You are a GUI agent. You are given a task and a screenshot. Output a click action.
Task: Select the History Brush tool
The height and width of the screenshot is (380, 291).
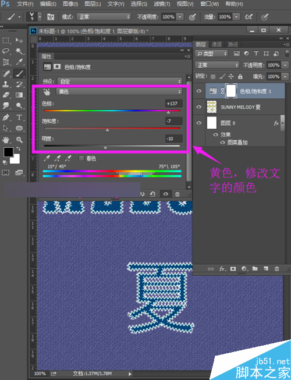[x=19, y=84]
